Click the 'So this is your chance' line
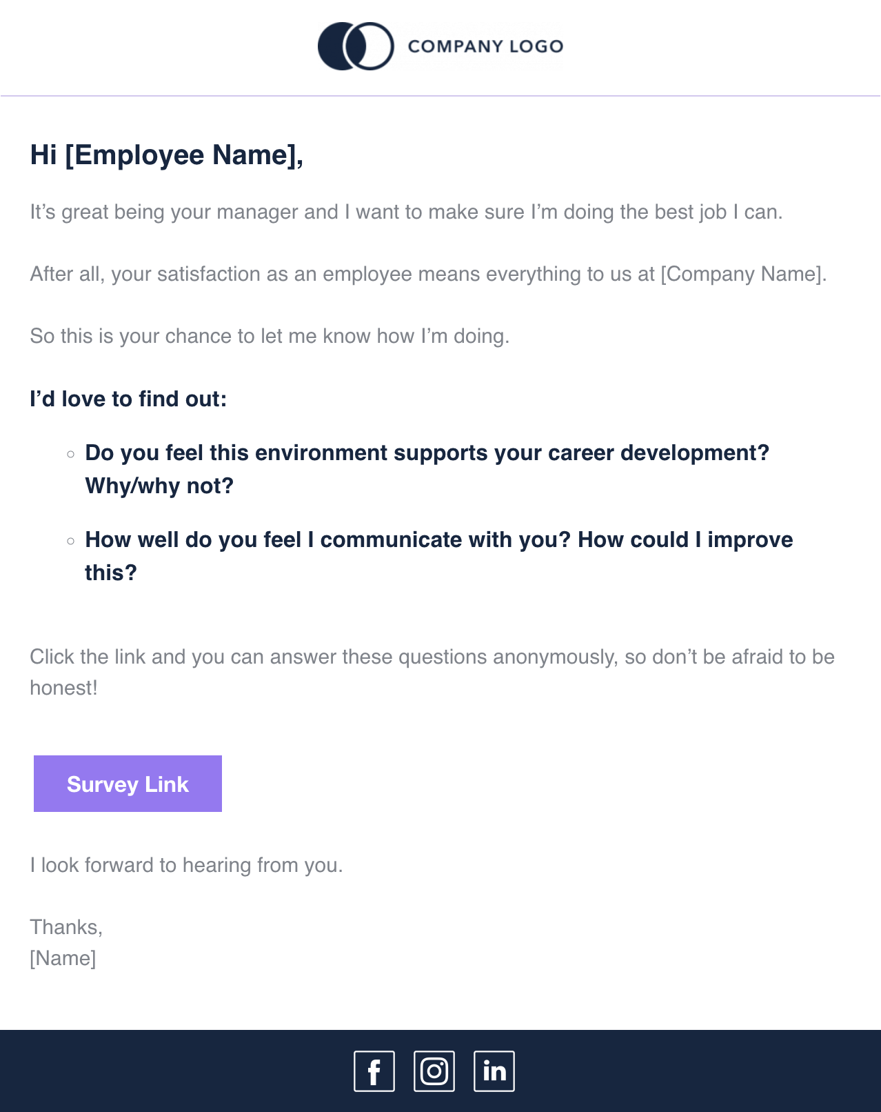Screen dimensions: 881x1112 tap(270, 336)
